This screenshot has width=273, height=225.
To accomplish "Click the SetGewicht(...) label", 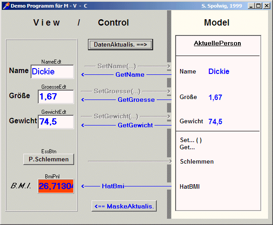I will [116, 116].
